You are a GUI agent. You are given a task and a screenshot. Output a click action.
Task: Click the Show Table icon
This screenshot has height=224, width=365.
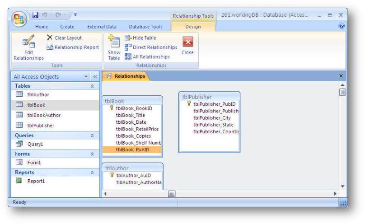tap(114, 41)
